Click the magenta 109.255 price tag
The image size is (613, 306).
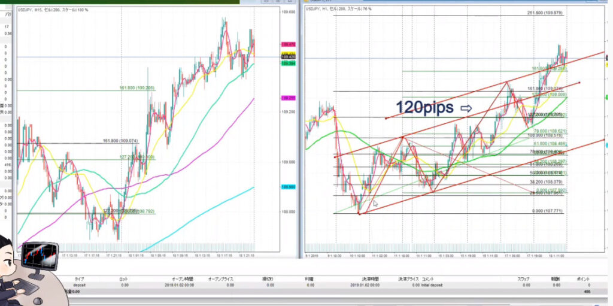(288, 98)
